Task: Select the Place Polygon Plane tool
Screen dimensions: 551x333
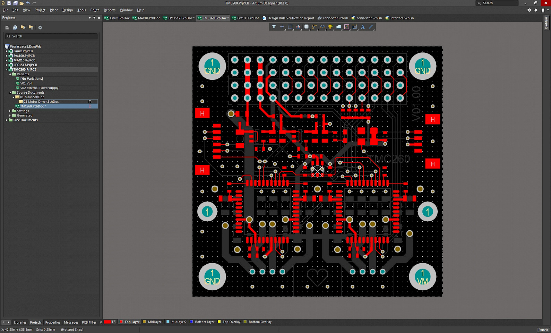Action: click(x=339, y=27)
